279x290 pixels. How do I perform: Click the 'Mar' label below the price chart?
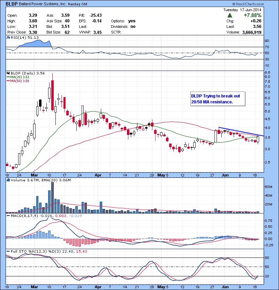34,175
